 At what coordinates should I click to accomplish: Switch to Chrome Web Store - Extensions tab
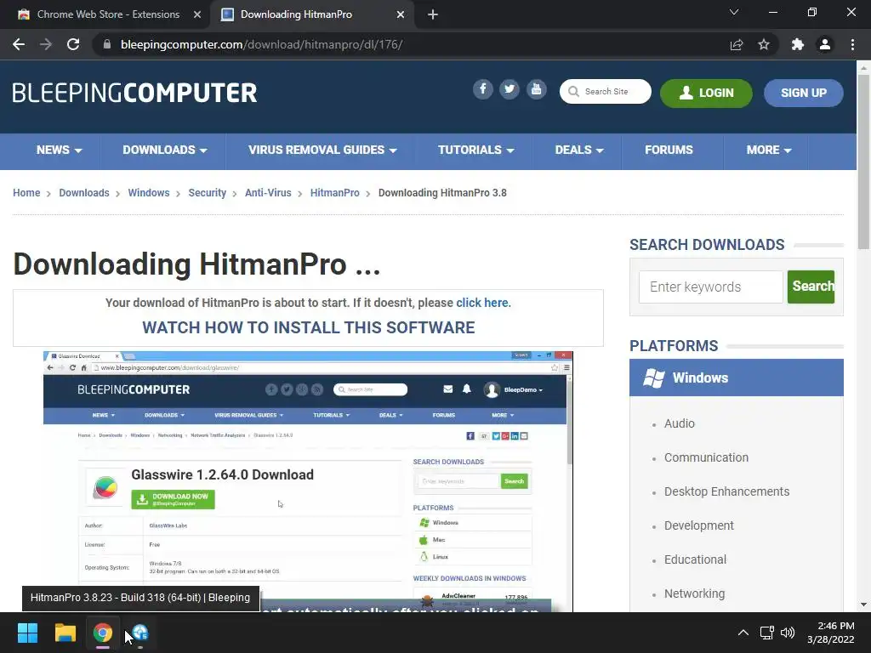pyautogui.click(x=108, y=14)
